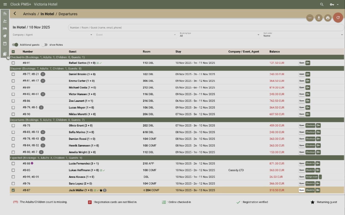Click the search magnifier in top bar

[322, 4]
